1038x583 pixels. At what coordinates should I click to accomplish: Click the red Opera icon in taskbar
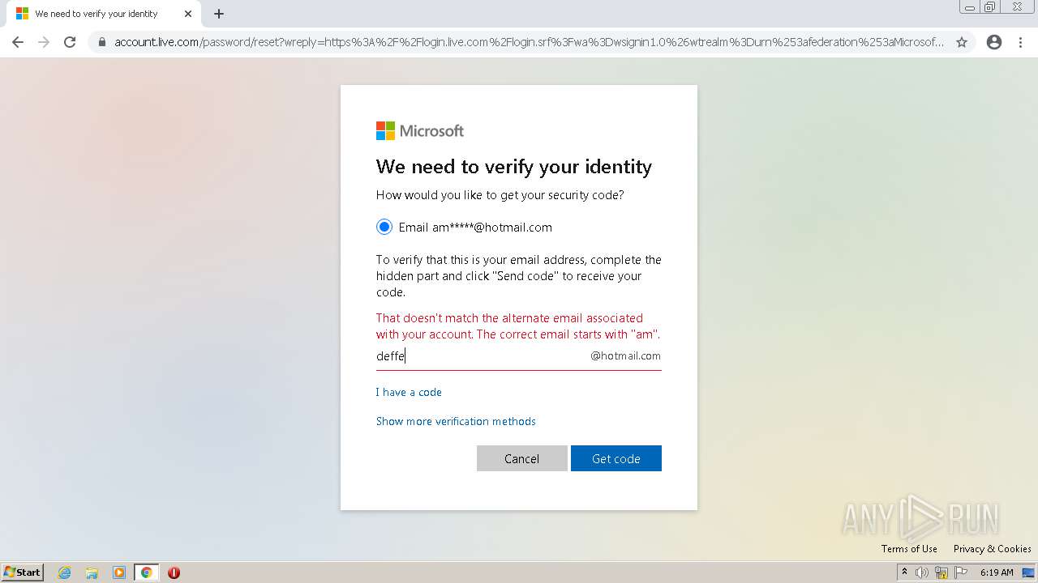174,572
